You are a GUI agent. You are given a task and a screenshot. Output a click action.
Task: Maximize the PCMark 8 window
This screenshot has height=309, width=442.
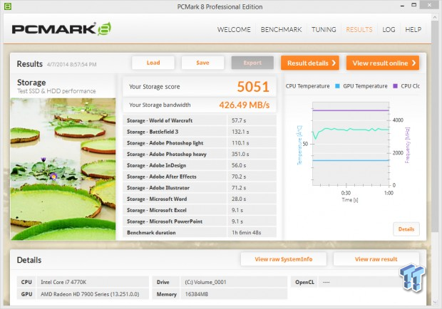click(x=413, y=5)
